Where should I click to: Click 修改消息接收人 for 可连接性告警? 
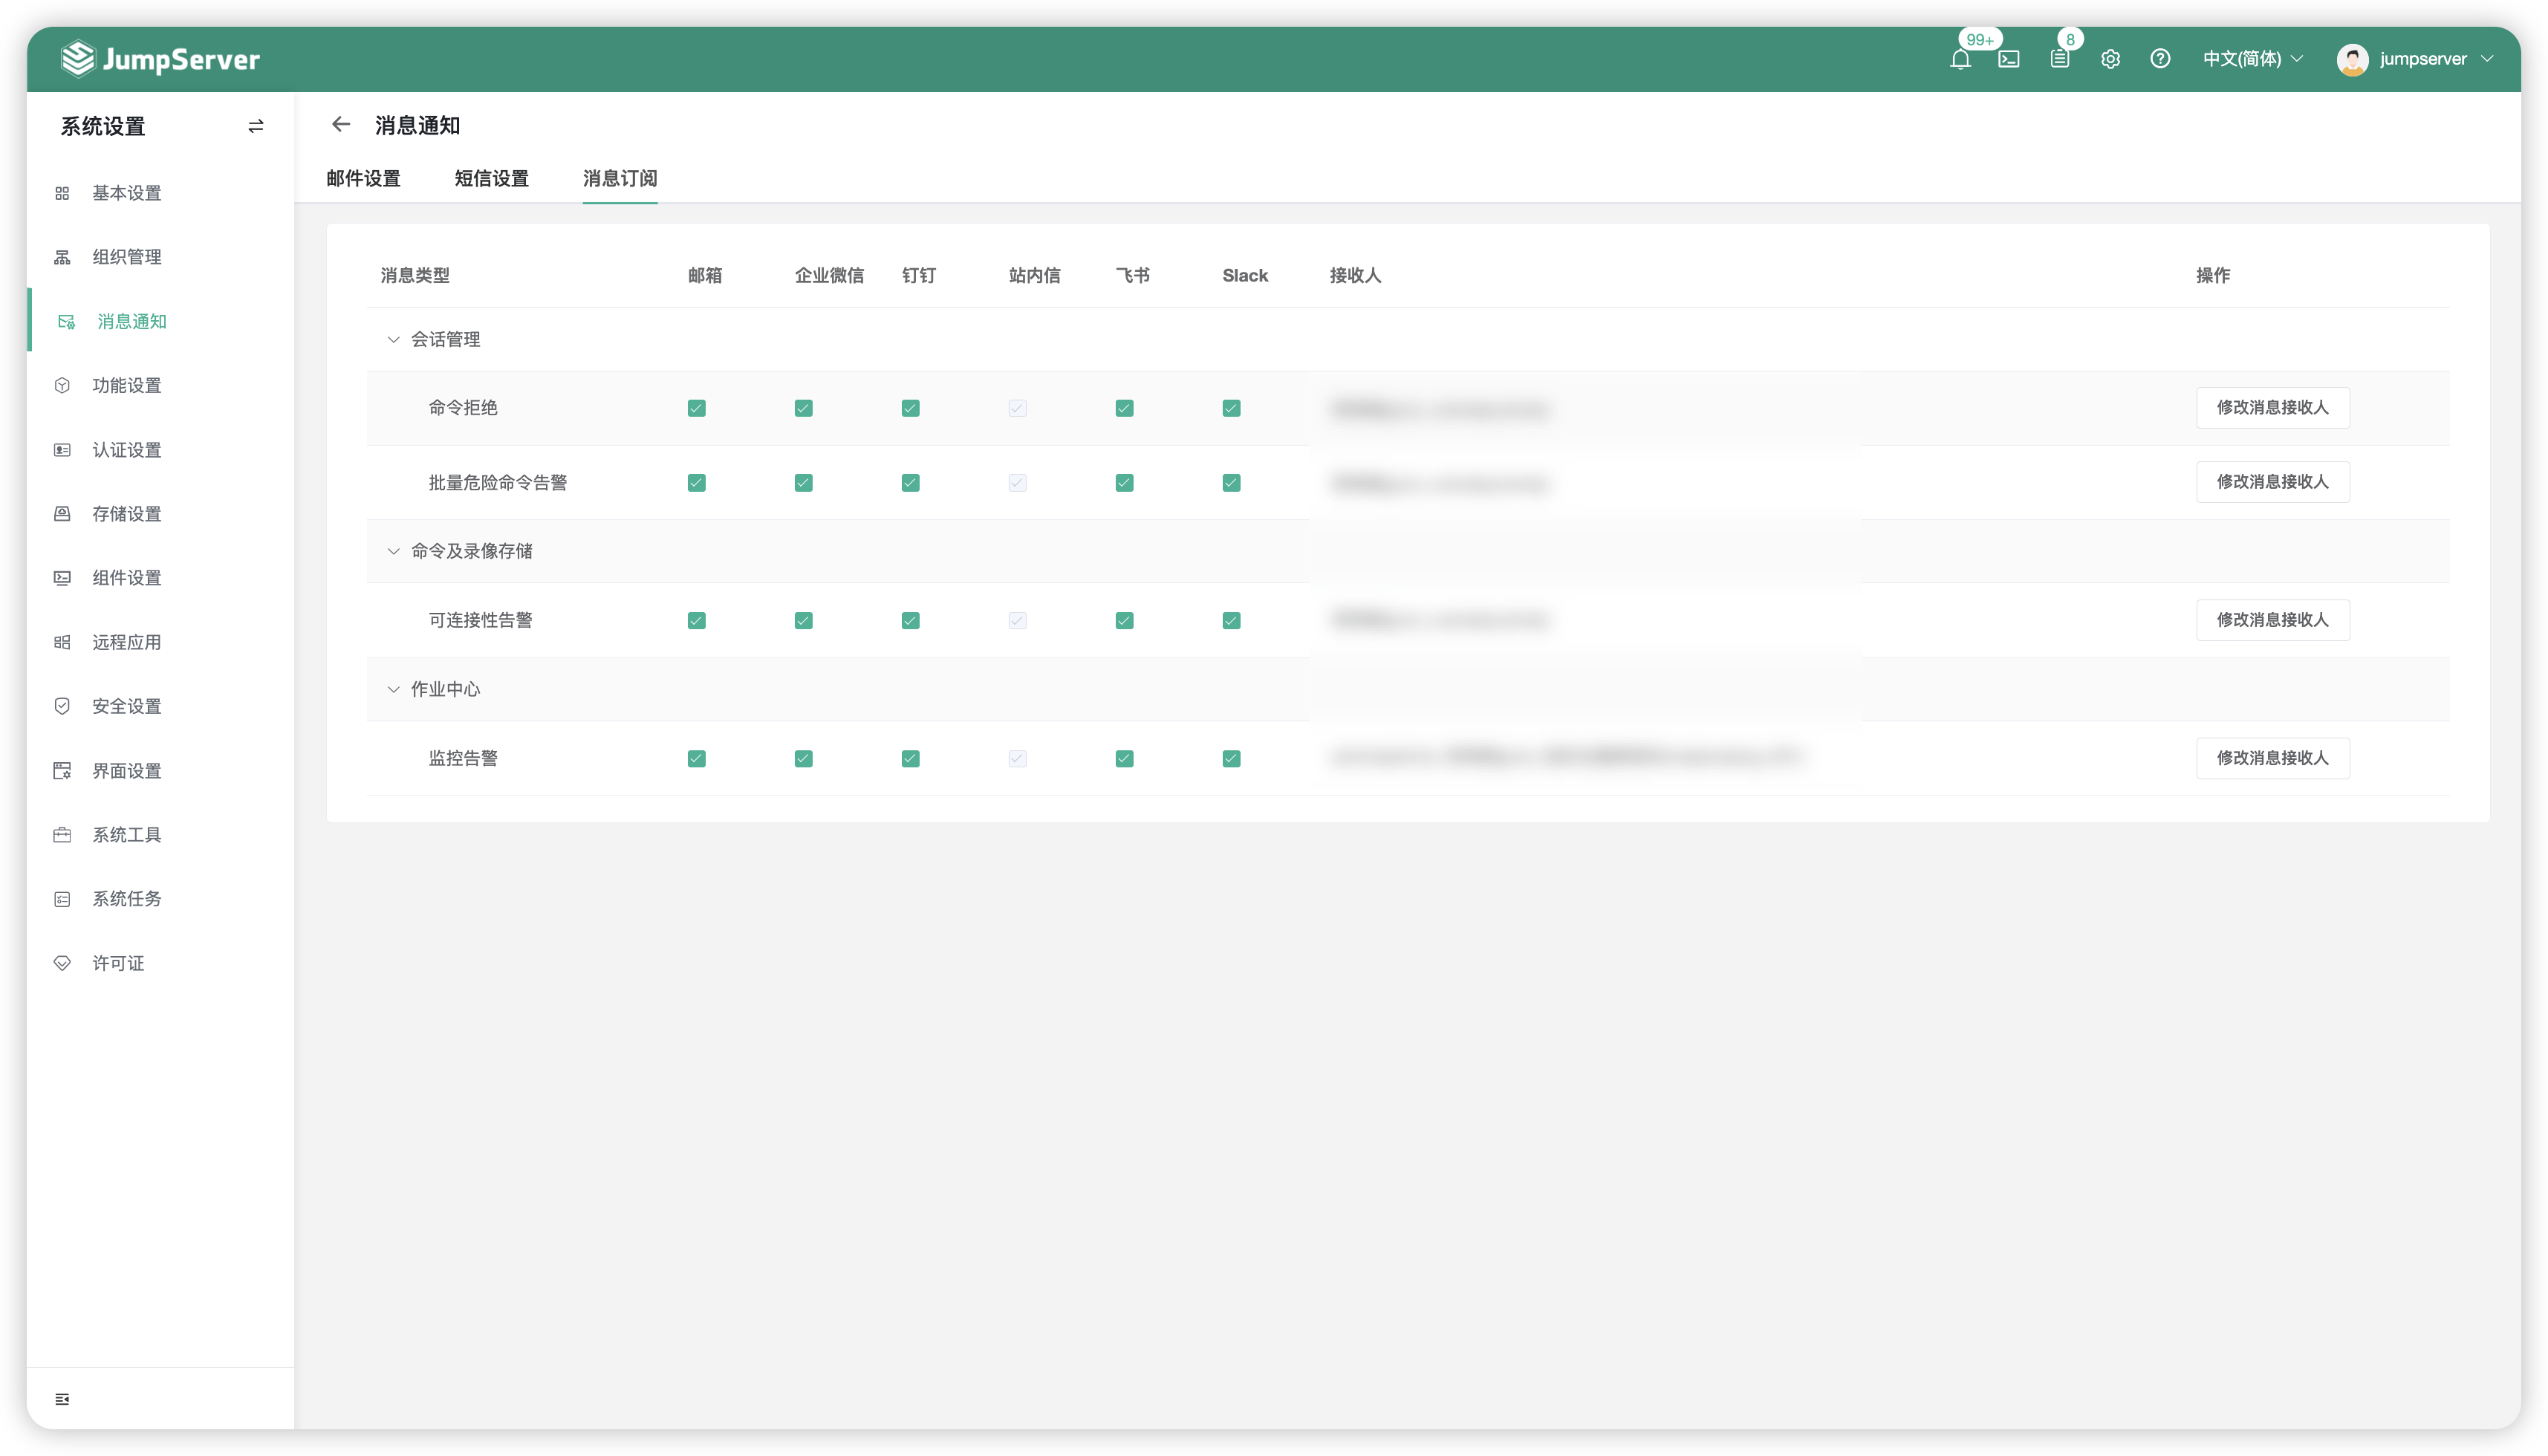2273,620
